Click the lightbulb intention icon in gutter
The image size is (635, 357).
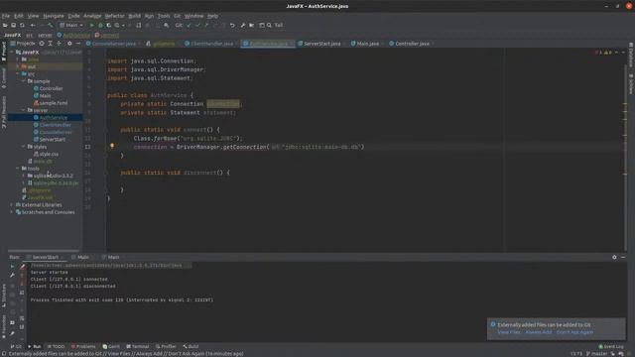(112, 146)
